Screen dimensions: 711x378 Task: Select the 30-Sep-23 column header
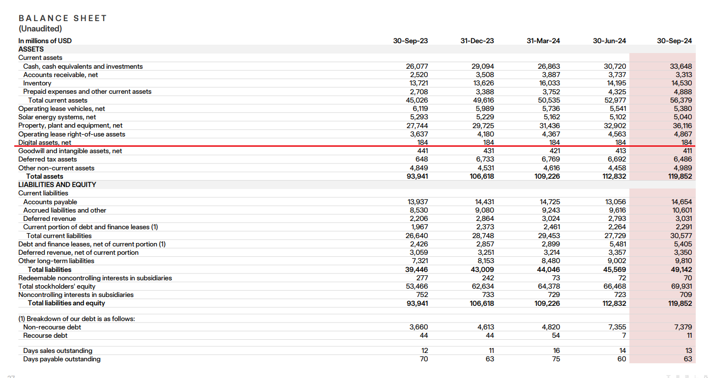point(410,41)
